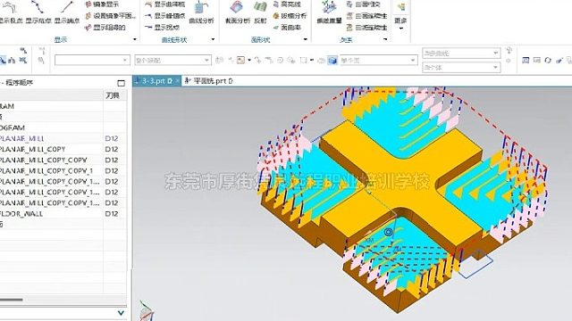Viewport: 572px width, 321px height.
Task: Click the bottom command in the 关系 group
Action: 366,28
